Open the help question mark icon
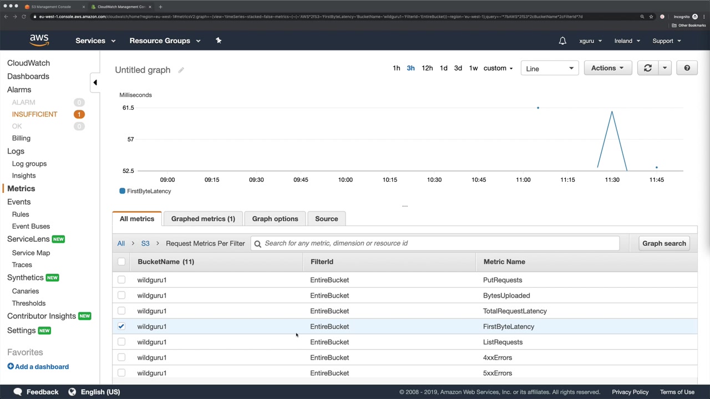The width and height of the screenshot is (710, 399). [687, 68]
